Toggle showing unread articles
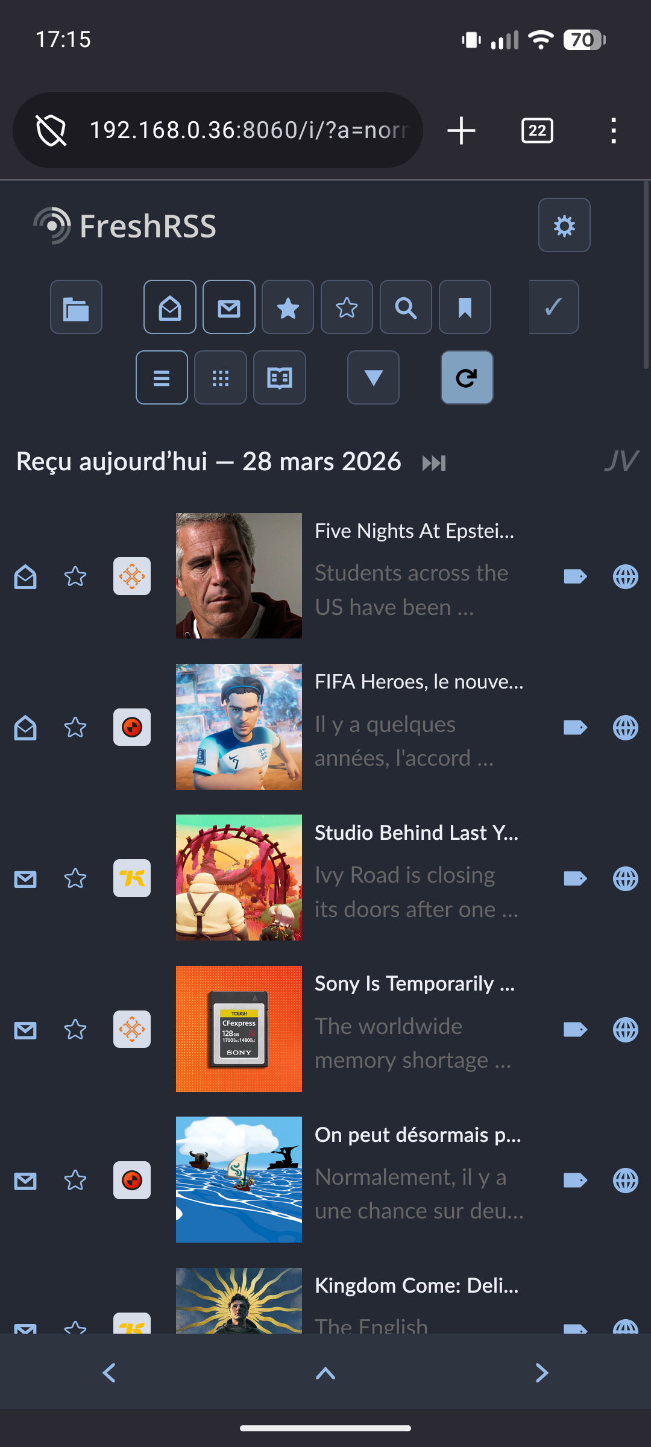Screen dimensions: 651x1447 (229, 307)
